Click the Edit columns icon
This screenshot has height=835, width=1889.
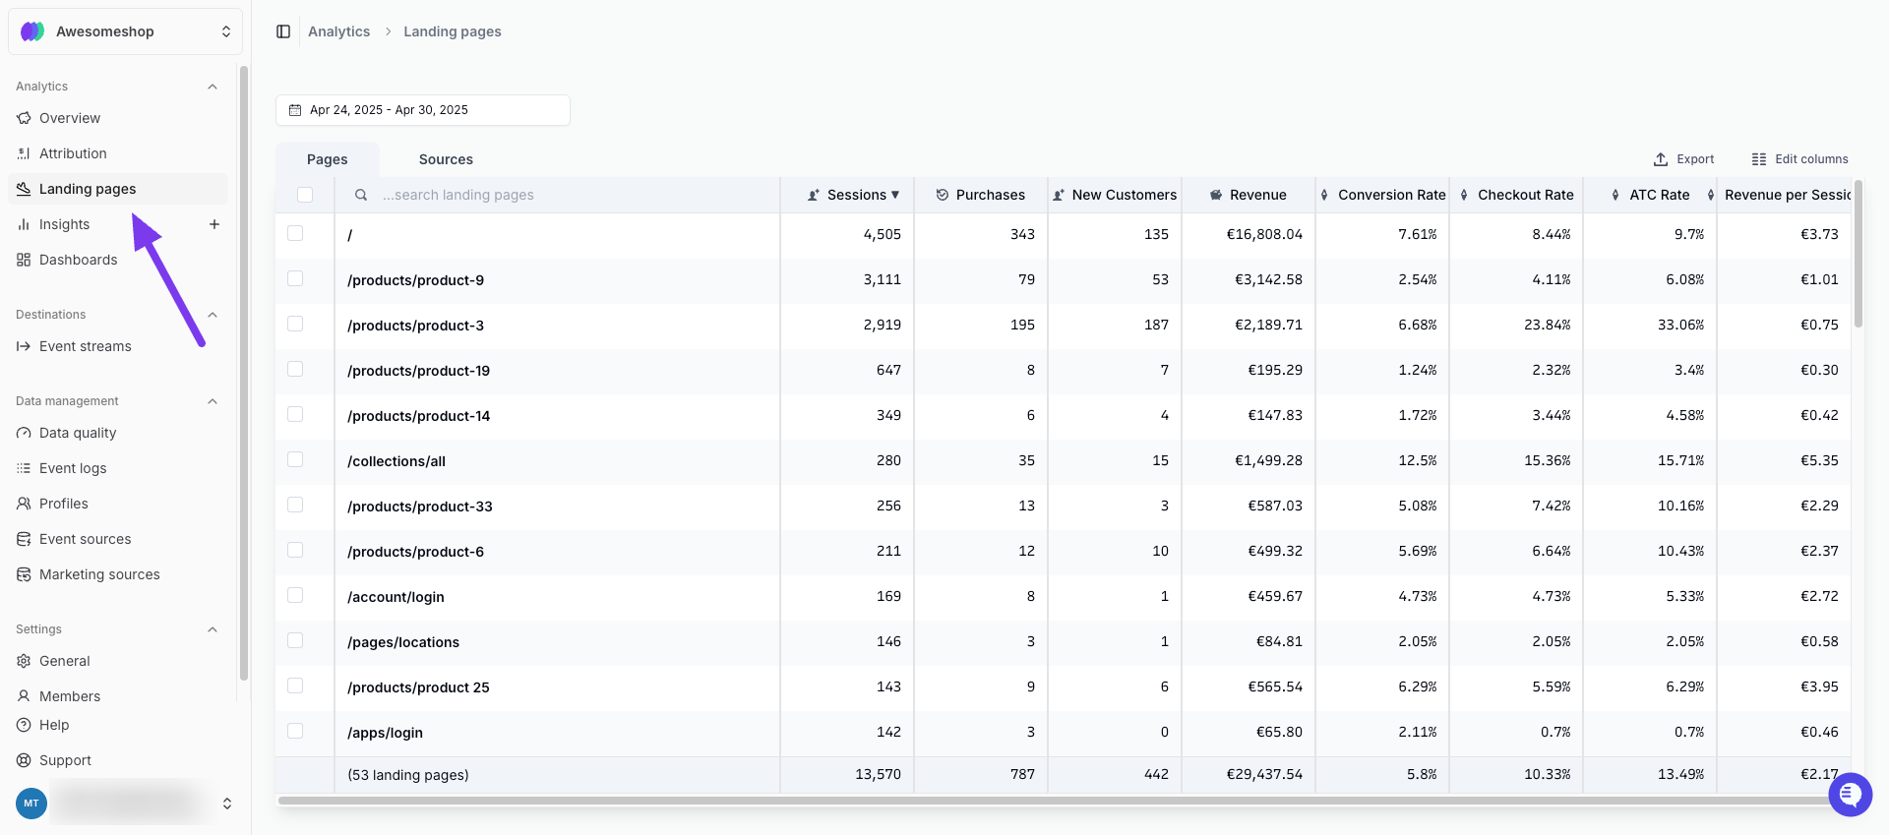[1759, 159]
